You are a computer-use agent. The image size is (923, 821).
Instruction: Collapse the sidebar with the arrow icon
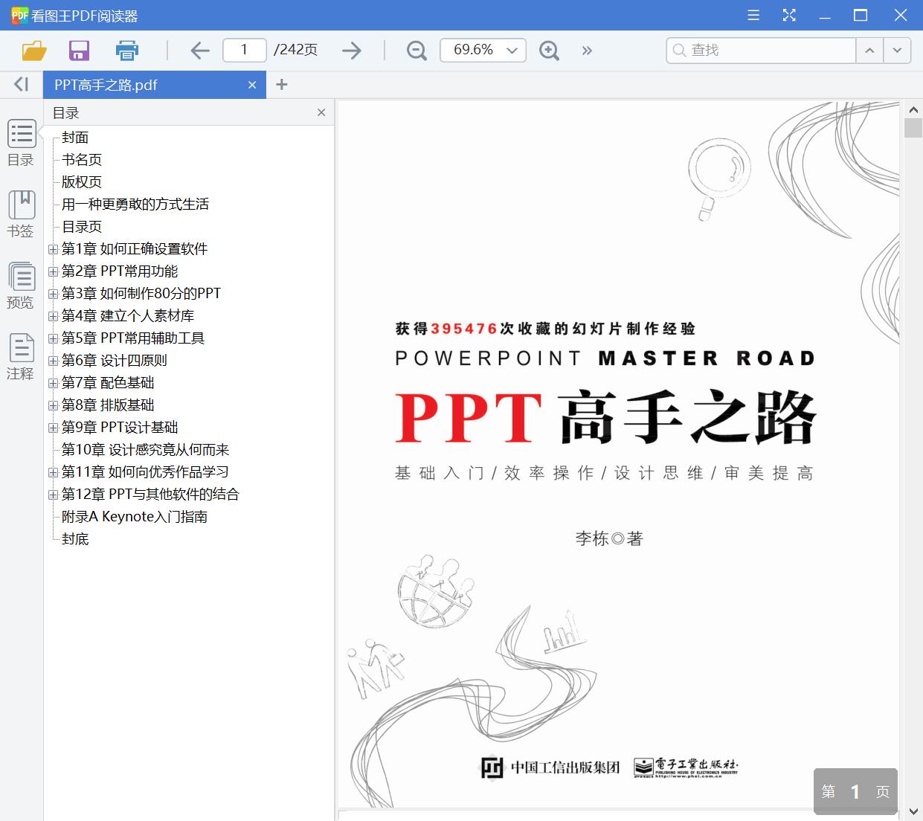point(22,85)
